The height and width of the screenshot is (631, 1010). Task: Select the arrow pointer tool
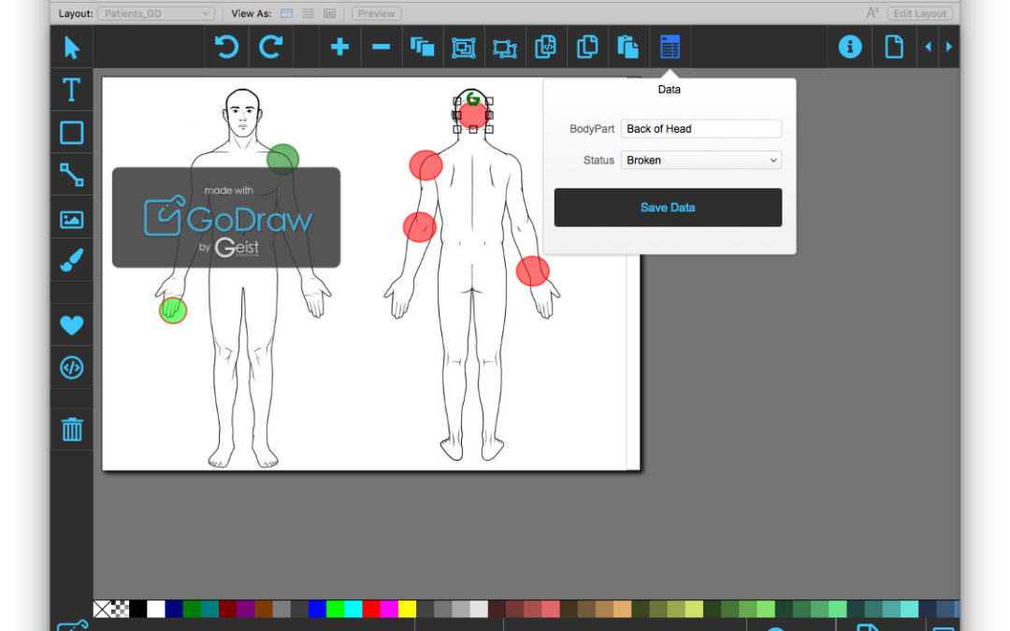(x=71, y=48)
